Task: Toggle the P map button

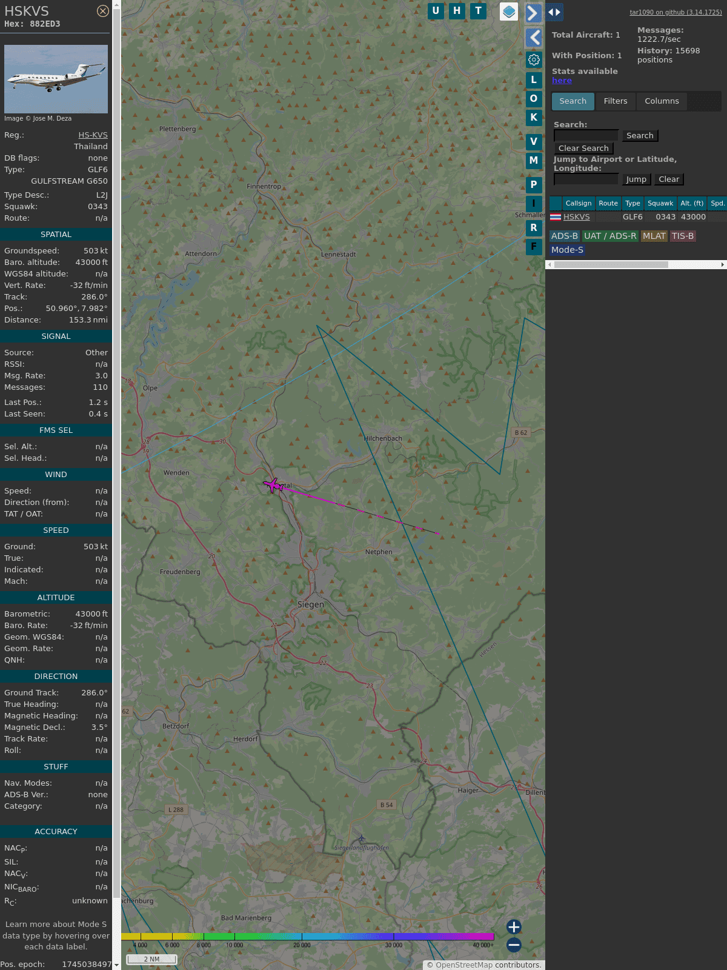Action: tap(534, 185)
